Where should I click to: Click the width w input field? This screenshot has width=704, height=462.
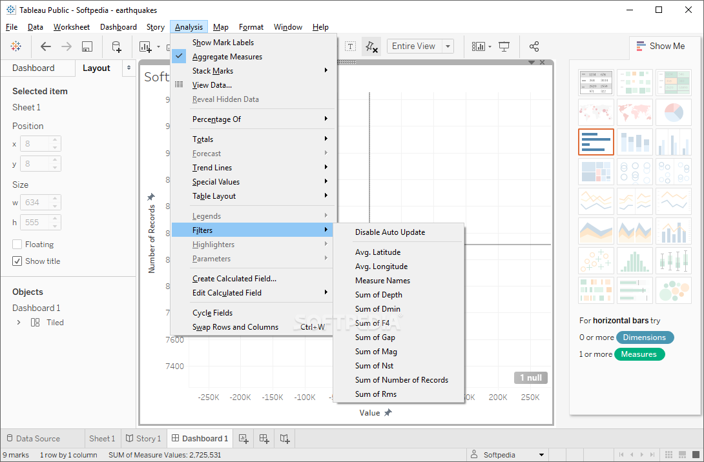(x=36, y=203)
